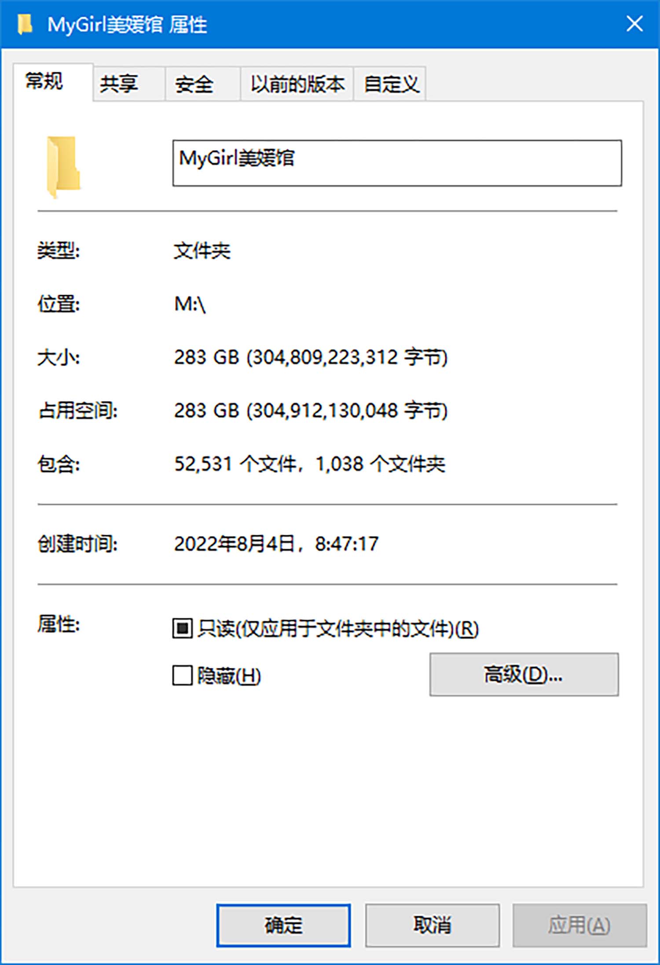Click the 应用(A) apply button
Screen dimensions: 660x965
pos(579,925)
